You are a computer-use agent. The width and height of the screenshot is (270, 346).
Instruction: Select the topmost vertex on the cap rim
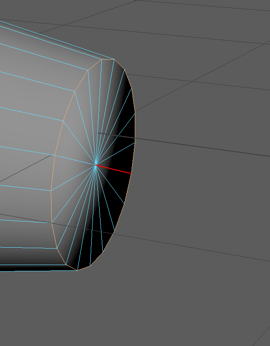[x=114, y=59]
